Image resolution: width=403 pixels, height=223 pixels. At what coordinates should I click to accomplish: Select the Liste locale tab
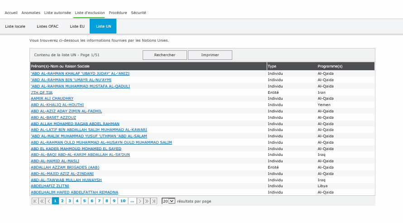click(15, 26)
